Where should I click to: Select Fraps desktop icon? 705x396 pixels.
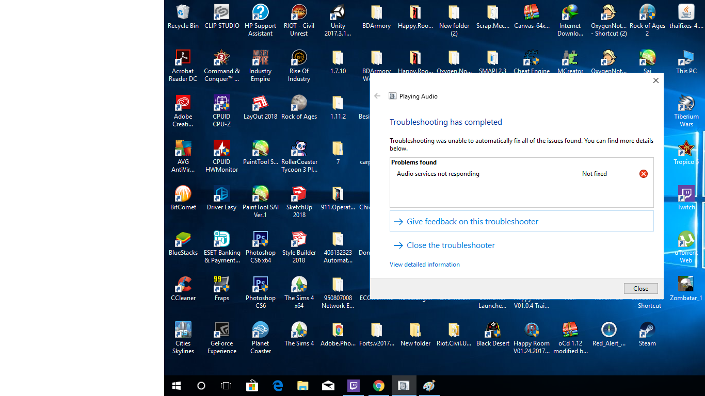tap(221, 289)
